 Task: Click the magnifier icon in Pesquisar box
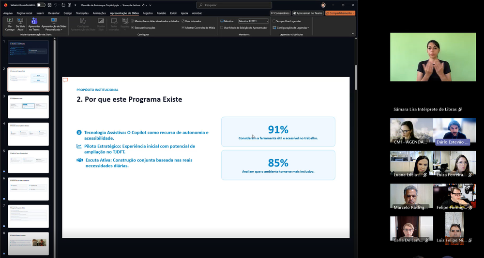pyautogui.click(x=201, y=5)
